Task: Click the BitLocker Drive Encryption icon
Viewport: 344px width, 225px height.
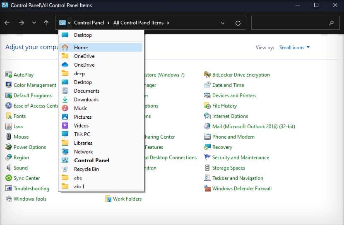Action: 207,75
